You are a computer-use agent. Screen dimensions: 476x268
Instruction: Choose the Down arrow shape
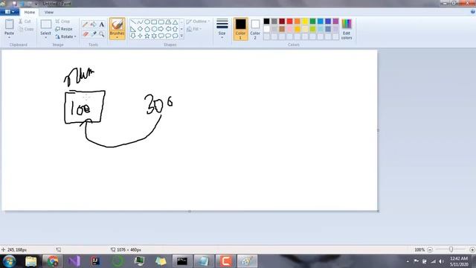click(133, 36)
